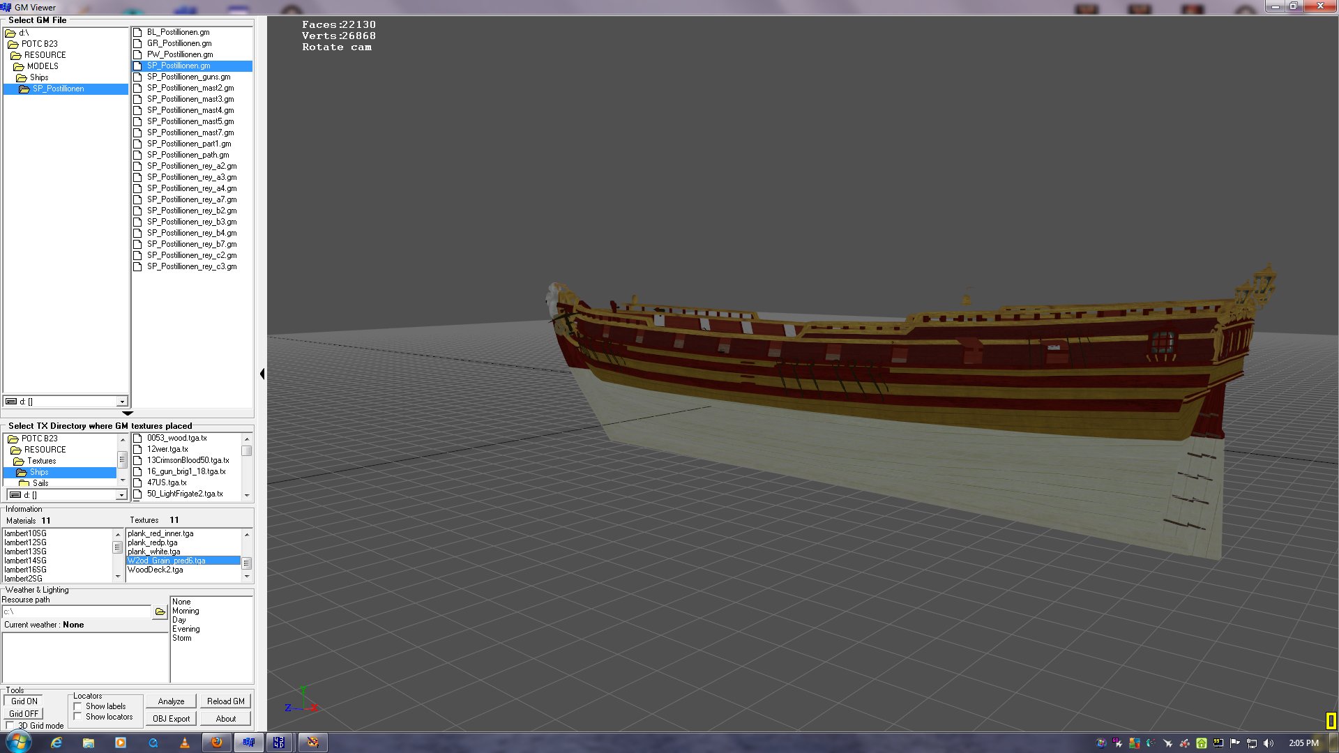
Task: Open the Windows Start menu orb
Action: (x=19, y=743)
